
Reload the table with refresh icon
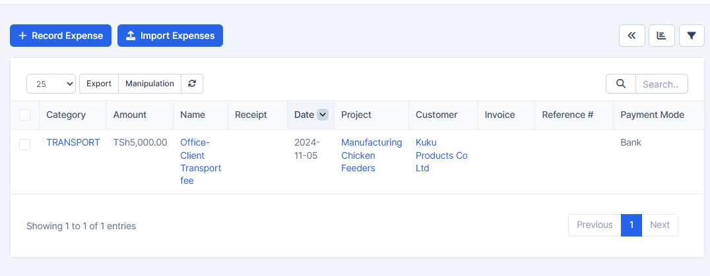click(x=192, y=84)
